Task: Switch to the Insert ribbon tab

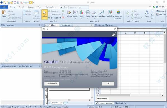Action: pos(21,7)
